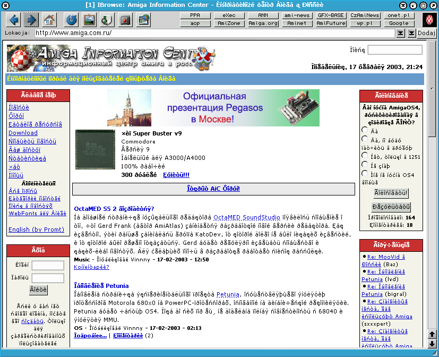The image size is (439, 357).
Task: Reload the page with the circular arrow icon
Action: pyautogui.click(x=71, y=20)
